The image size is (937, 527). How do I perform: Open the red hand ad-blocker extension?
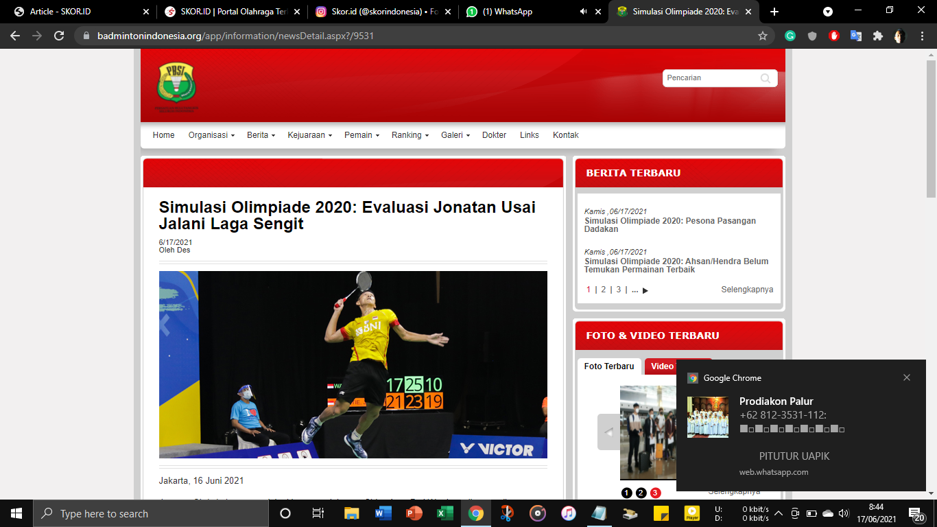click(834, 36)
